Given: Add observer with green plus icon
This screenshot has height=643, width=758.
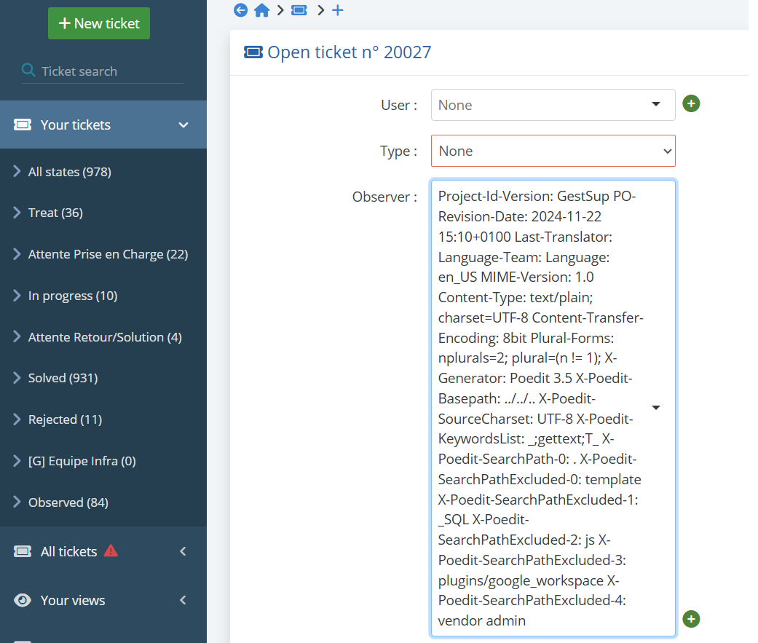Looking at the screenshot, I should click(x=690, y=619).
